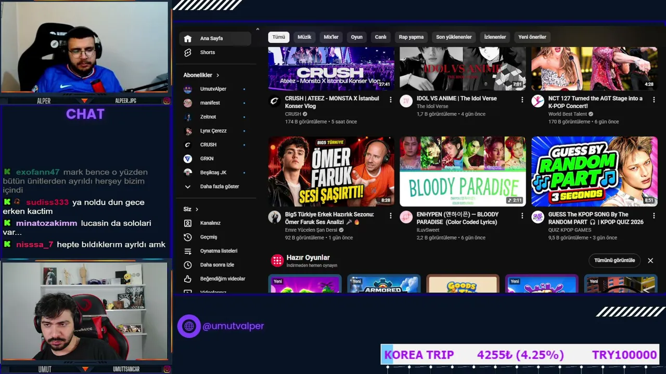
Task: Select the İzlenenler filter chip
Action: click(x=495, y=37)
